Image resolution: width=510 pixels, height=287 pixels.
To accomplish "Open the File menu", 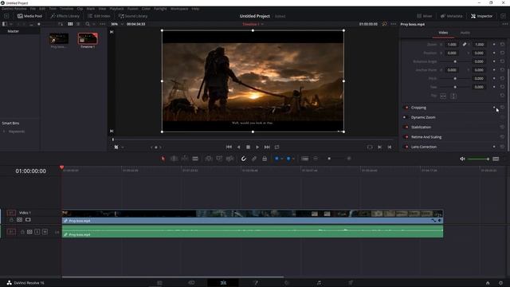I will click(33, 9).
